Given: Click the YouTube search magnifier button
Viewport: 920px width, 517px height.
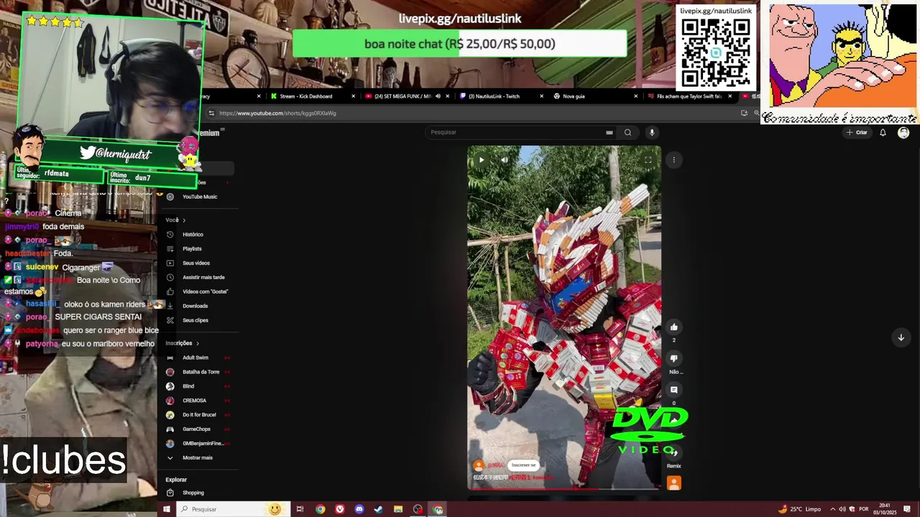Looking at the screenshot, I should click(x=627, y=132).
